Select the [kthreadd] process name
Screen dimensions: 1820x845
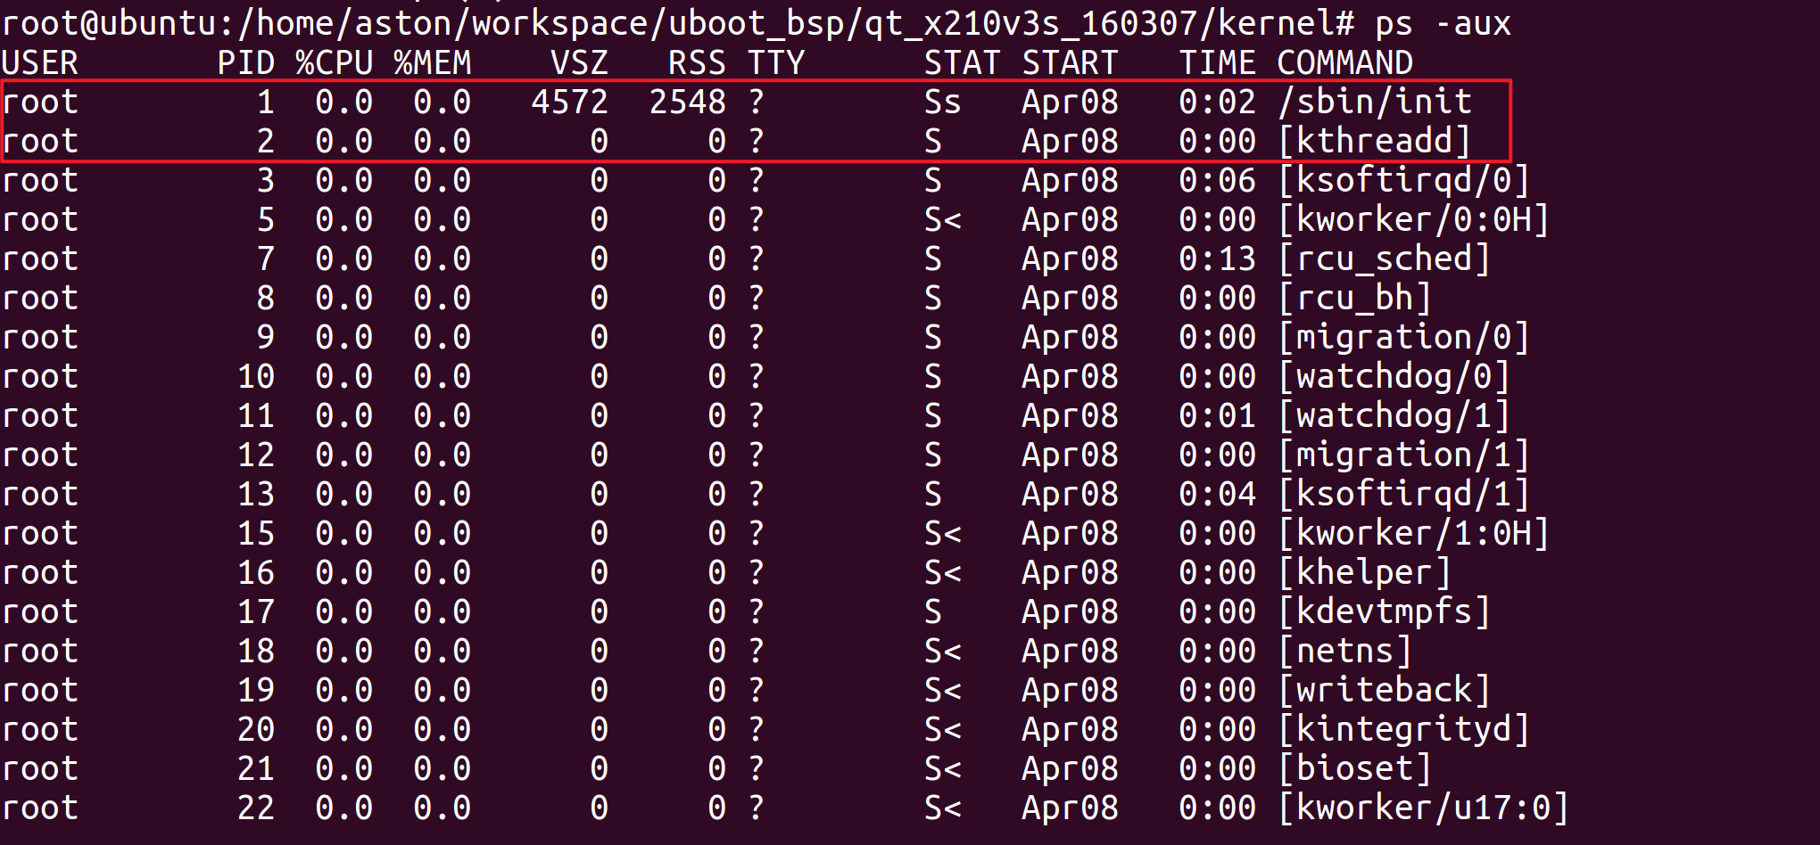pyautogui.click(x=1375, y=141)
